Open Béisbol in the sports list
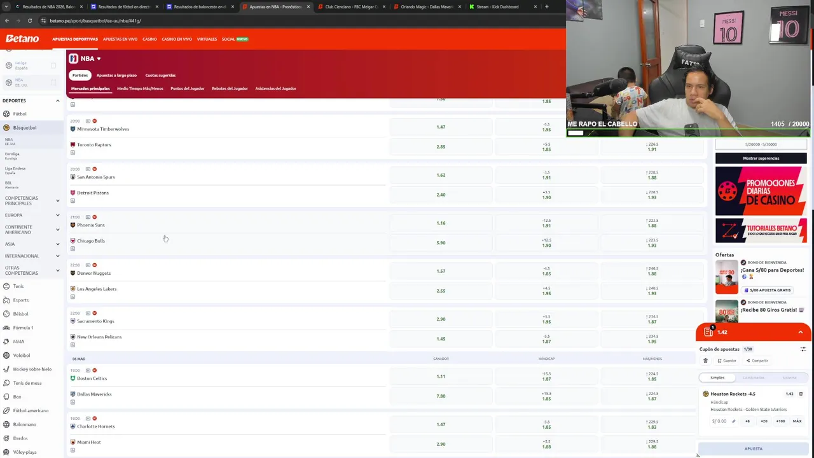Screen dimensions: 814x458 [20, 314]
